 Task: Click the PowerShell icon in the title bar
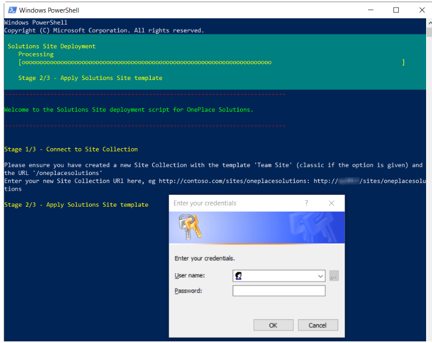[x=11, y=10]
